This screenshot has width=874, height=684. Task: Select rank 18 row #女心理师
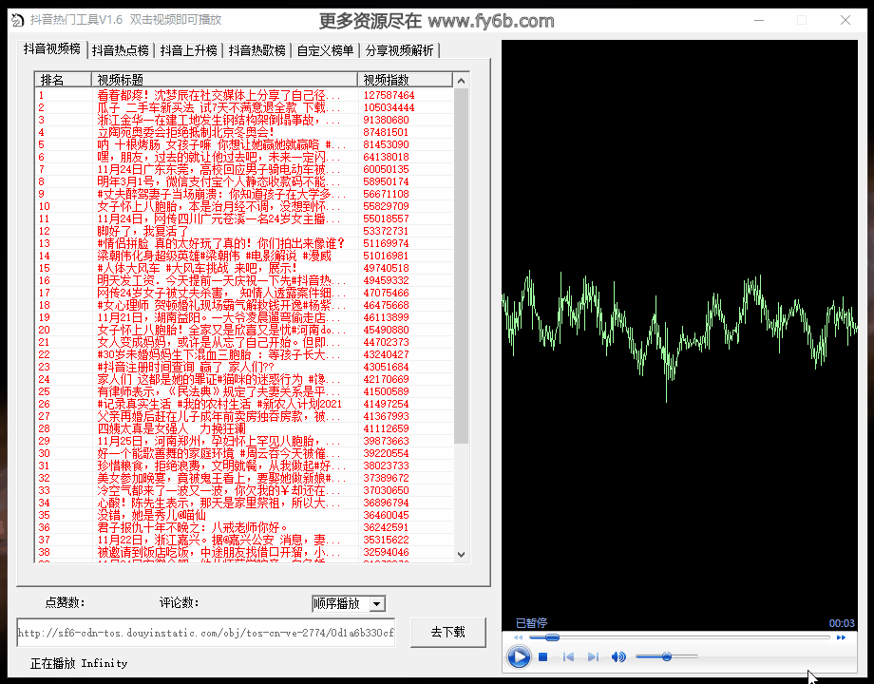244,305
